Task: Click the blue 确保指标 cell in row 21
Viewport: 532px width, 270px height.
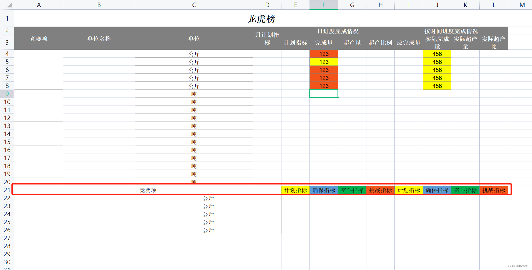Action: tap(323, 190)
